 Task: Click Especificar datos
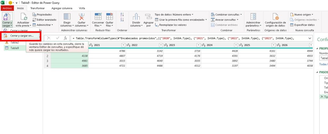point(302,25)
